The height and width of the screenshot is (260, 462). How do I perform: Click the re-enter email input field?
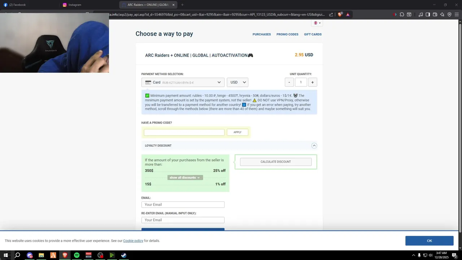click(183, 220)
